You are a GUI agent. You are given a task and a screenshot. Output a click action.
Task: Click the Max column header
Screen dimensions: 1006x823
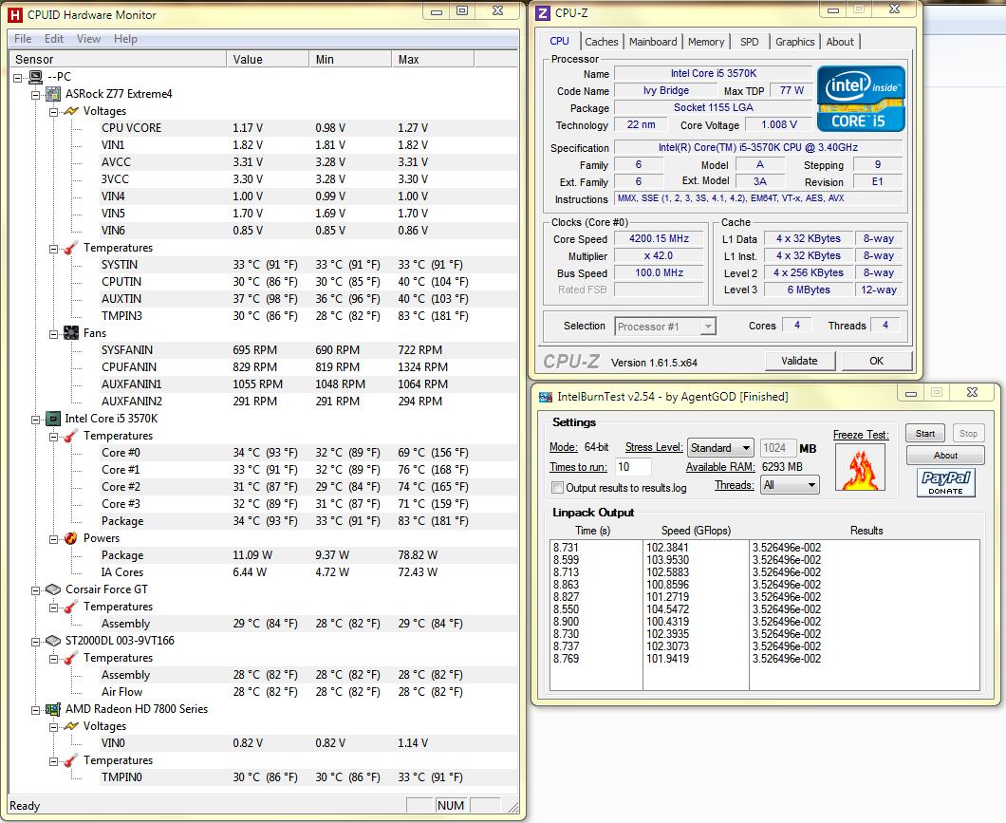click(433, 60)
